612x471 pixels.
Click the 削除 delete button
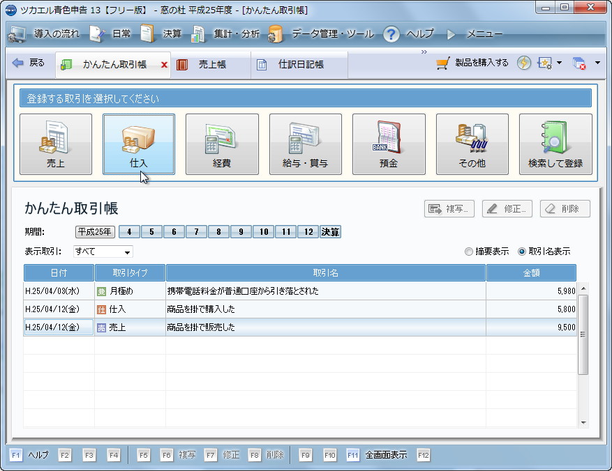click(x=565, y=209)
